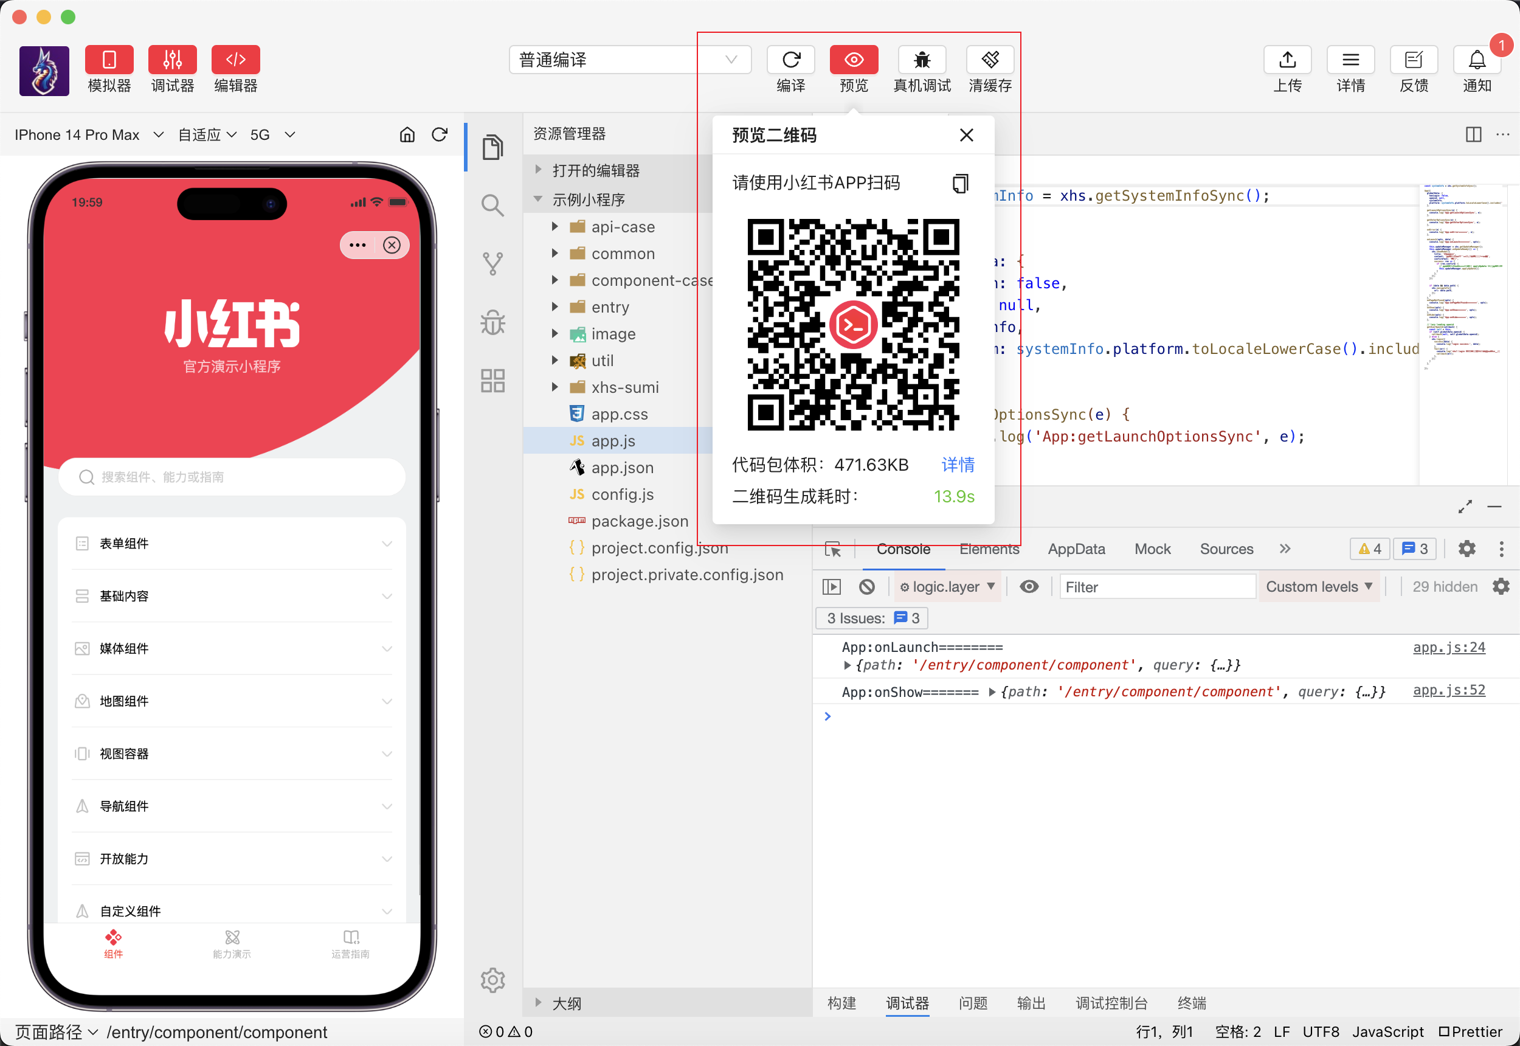Viewport: 1520px width, 1046px height.
Task: Close the 预览二维码 popup
Action: tap(966, 135)
